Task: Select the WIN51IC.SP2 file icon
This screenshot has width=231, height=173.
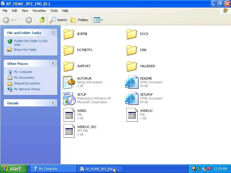Action: point(69,131)
